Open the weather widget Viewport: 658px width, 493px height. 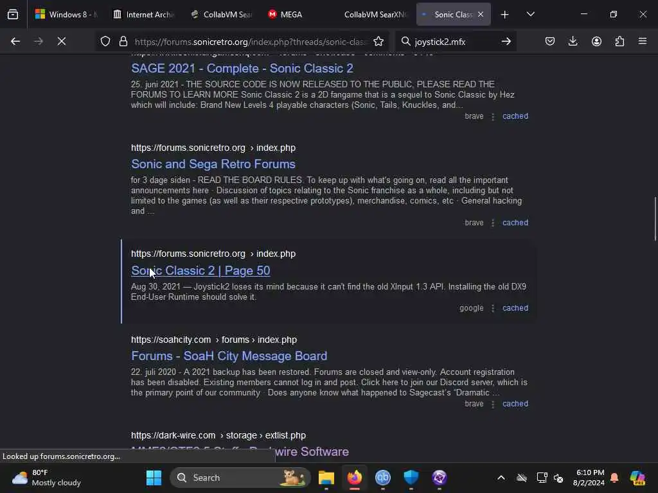pyautogui.click(x=46, y=478)
